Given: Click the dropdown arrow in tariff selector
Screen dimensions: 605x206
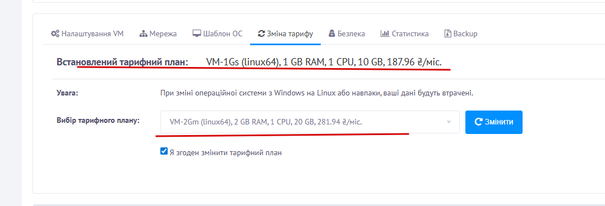Looking at the screenshot, I should pos(449,122).
